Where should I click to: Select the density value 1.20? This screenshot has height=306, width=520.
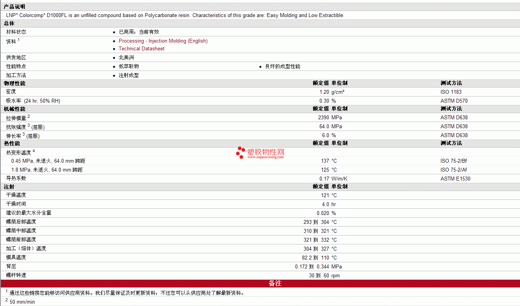(x=324, y=92)
